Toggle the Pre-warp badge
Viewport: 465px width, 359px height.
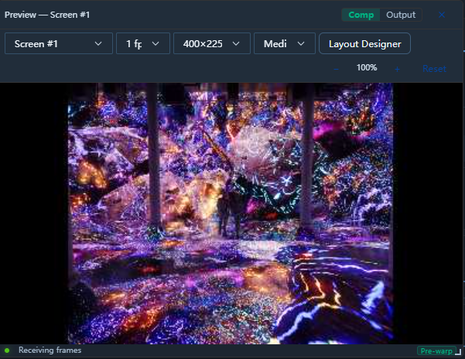pos(436,351)
